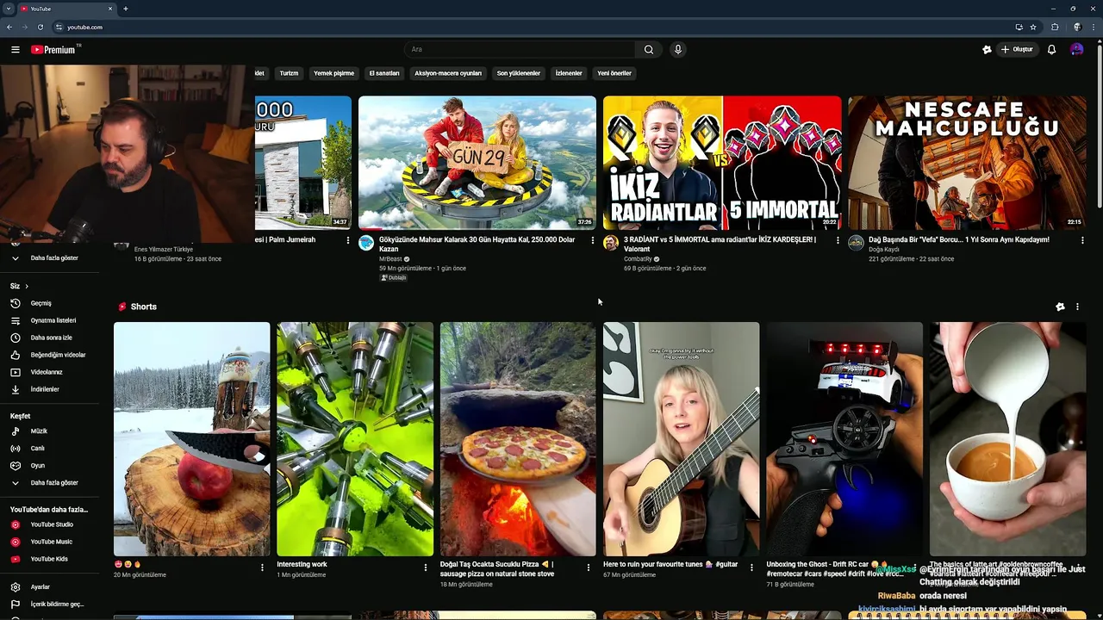This screenshot has width=1103, height=620.
Task: Select the El sanatları filter chip
Action: tap(384, 73)
